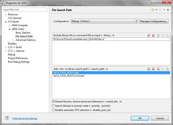Click the Delete icon for library search path
The image size is (173, 125).
[153, 69]
